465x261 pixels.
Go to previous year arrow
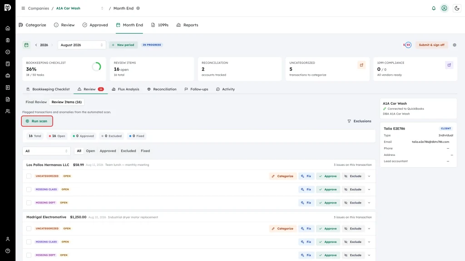36,45
